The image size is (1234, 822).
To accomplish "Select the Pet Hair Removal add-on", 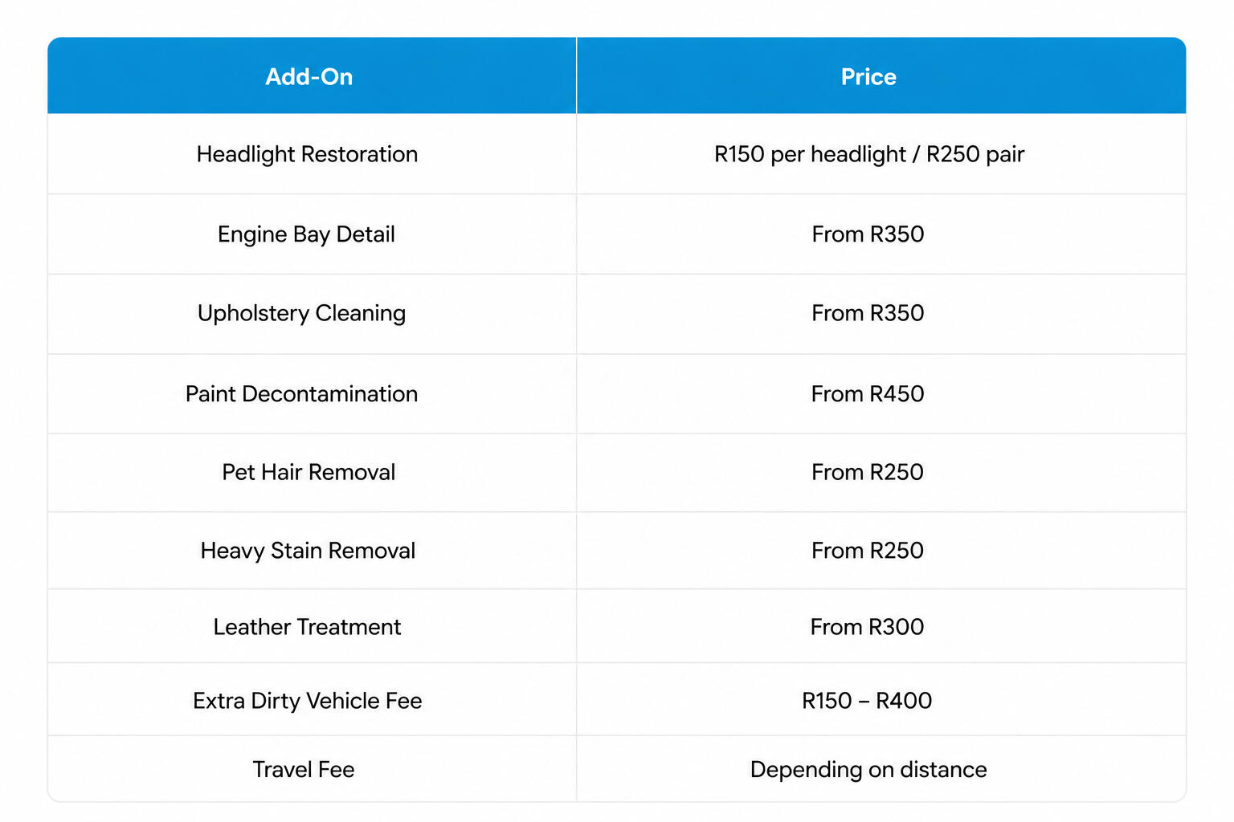I will point(308,472).
